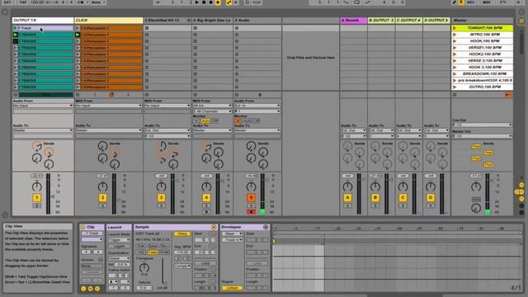Toggle track 1 activator button

[36, 198]
